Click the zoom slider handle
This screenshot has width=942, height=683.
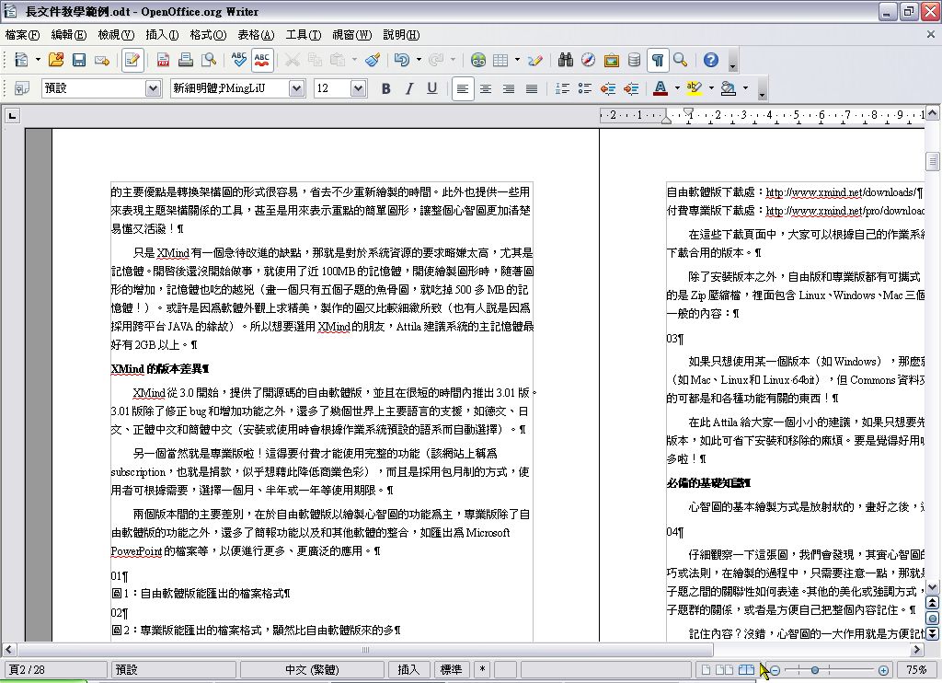tap(815, 670)
